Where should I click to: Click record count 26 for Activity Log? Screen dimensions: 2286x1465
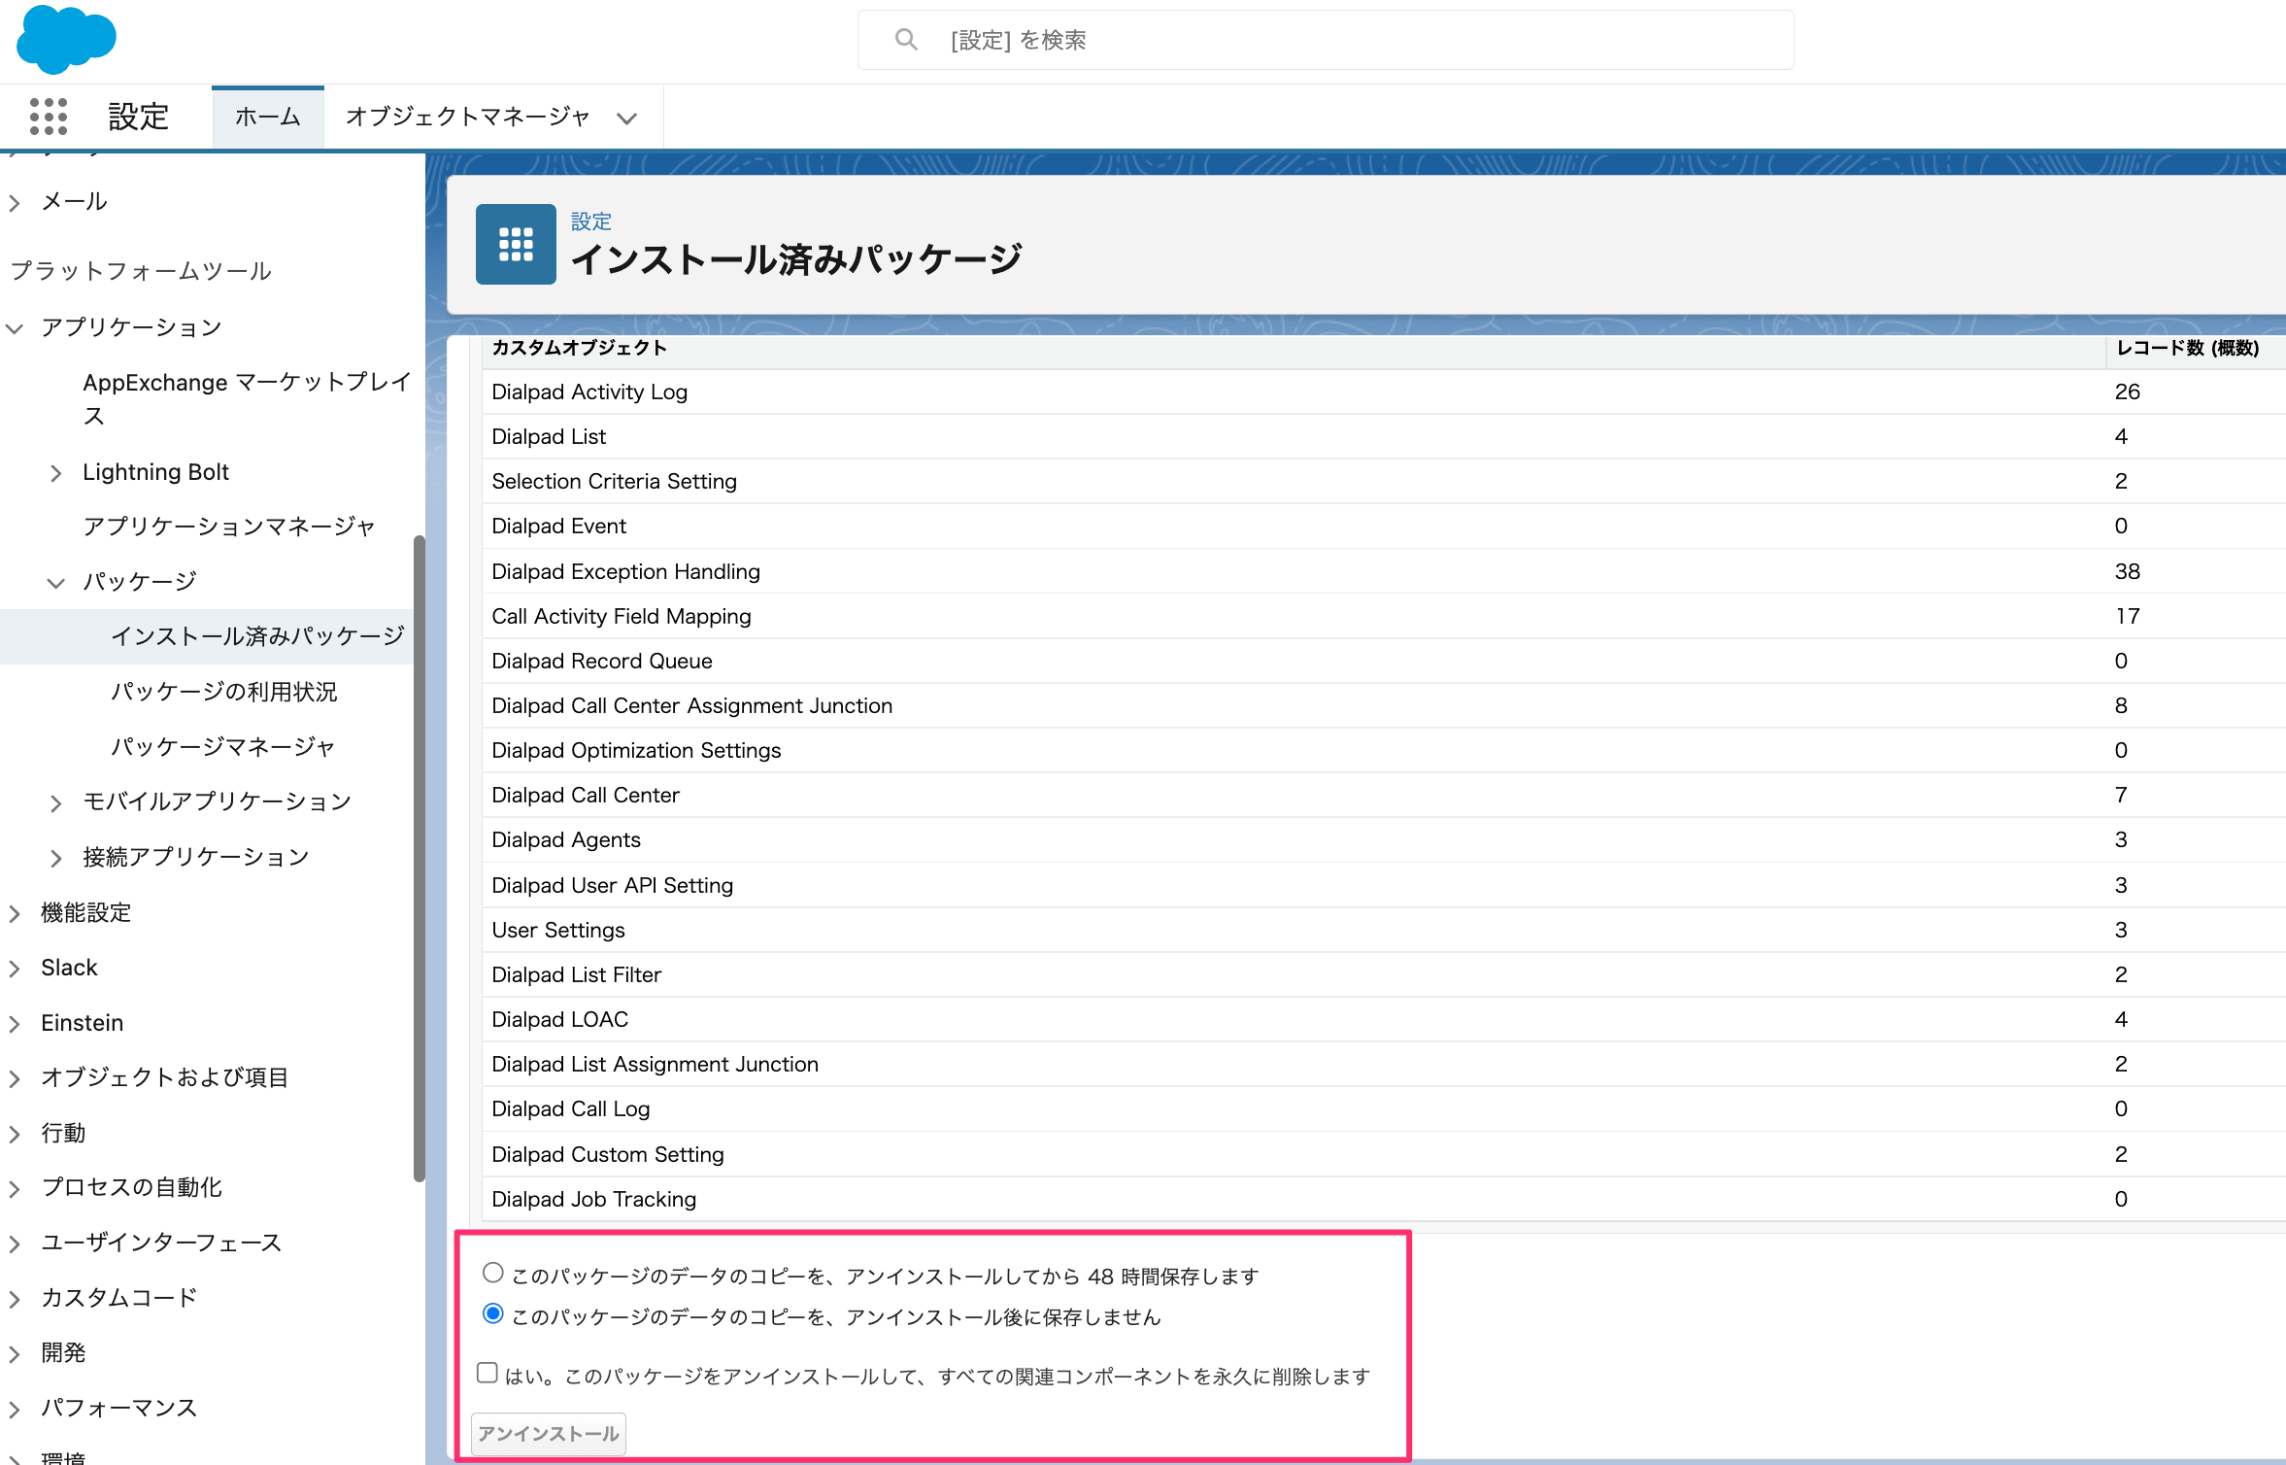point(2127,392)
